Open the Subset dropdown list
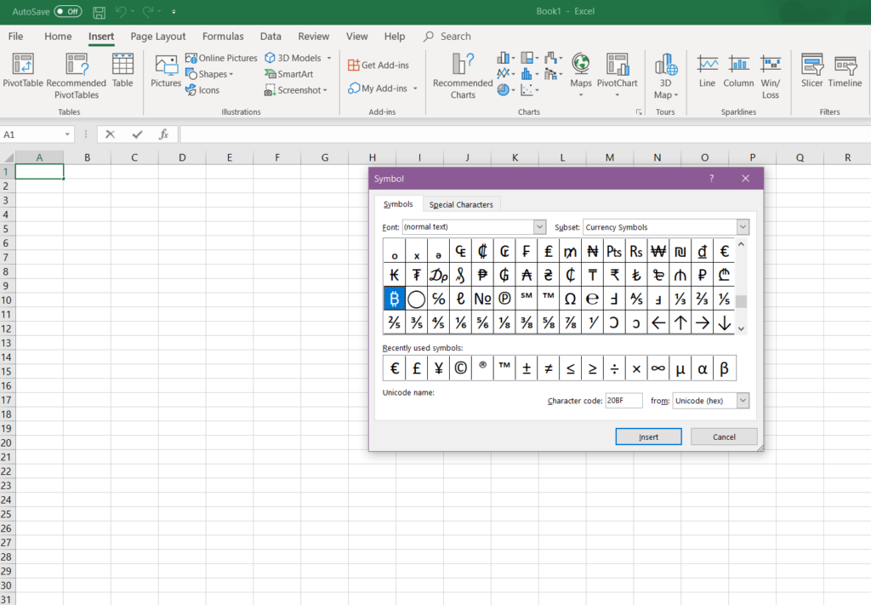Image resolution: width=871 pixels, height=605 pixels. click(743, 227)
